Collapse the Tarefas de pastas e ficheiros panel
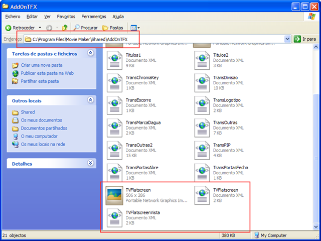The image size is (321, 241). [x=90, y=53]
